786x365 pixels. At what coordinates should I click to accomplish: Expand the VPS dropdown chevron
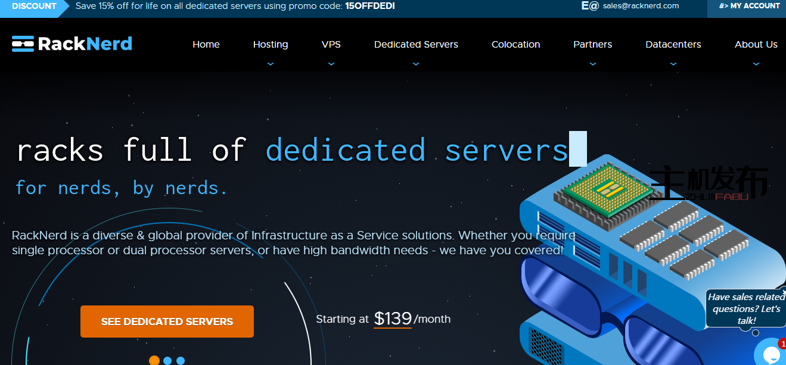click(x=331, y=64)
